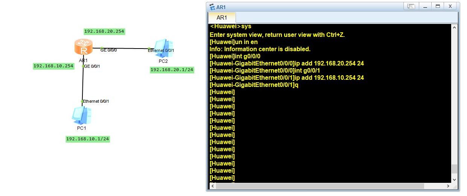The height and width of the screenshot is (196, 467).
Task: Click the AR1 window title text
Action: [x=221, y=7]
